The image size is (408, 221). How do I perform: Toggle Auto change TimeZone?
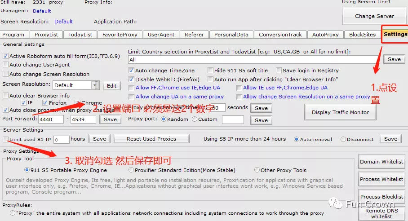(131, 70)
